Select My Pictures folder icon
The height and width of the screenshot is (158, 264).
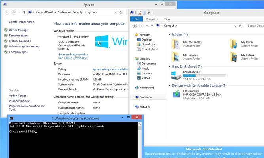176,56
